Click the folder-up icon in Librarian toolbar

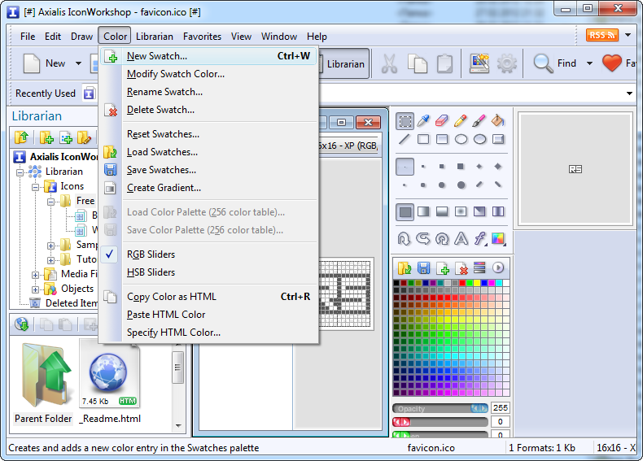point(21,137)
